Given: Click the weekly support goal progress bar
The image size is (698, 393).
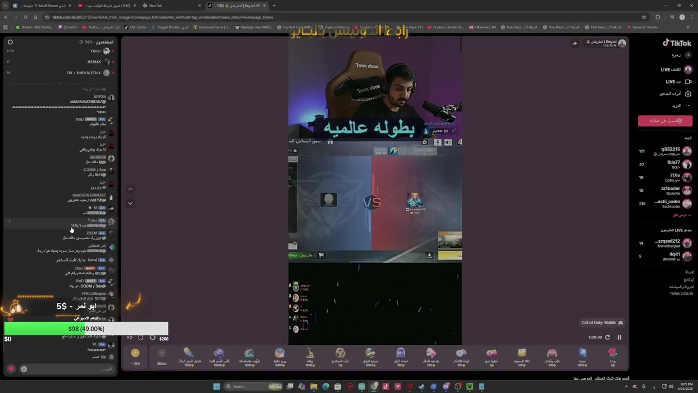Looking at the screenshot, I should [x=86, y=329].
